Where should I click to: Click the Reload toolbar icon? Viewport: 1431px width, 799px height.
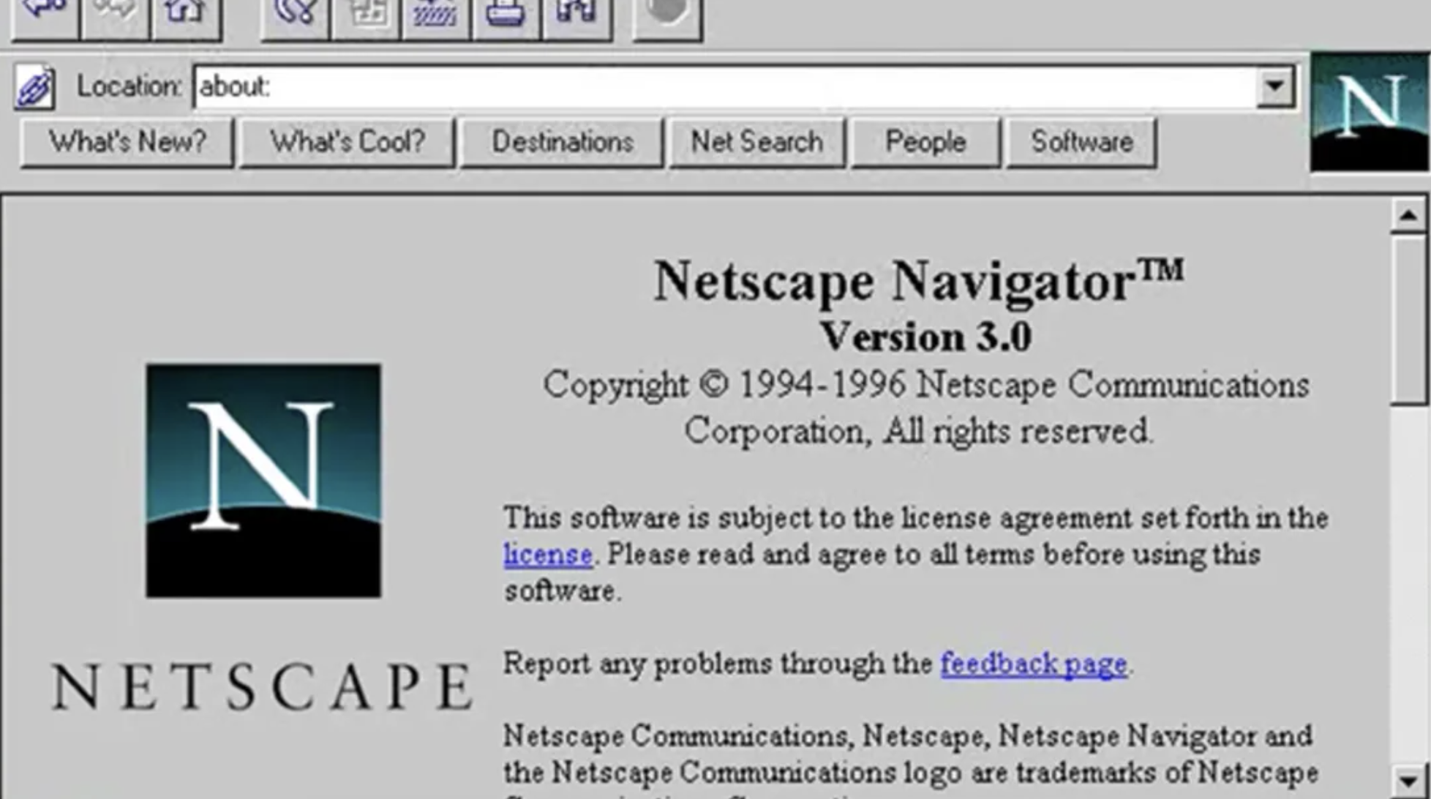tap(295, 15)
